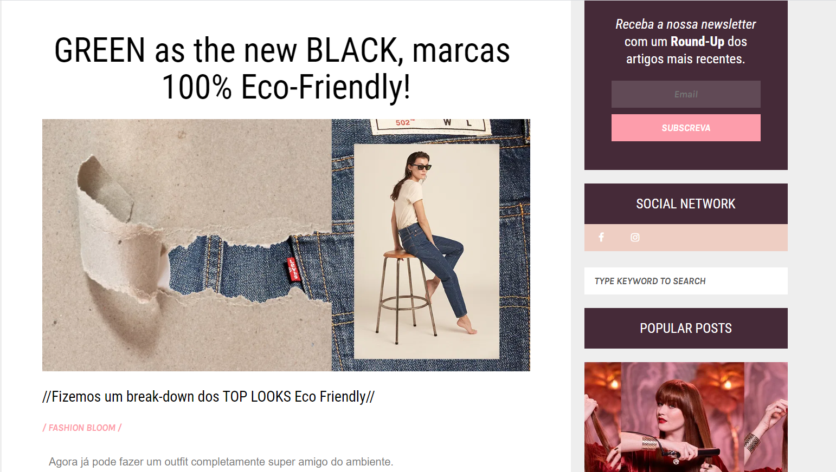Click the SOCIAL NETWORK heading
The height and width of the screenshot is (472, 836).
686,204
